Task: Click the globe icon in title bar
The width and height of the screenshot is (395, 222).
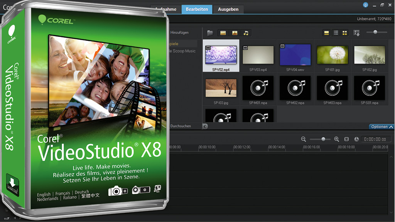Action: (366, 5)
